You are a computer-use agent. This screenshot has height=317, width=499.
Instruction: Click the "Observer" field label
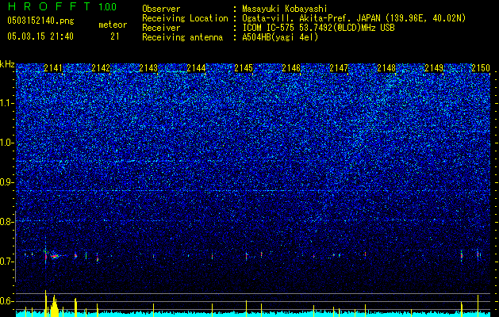click(x=161, y=9)
